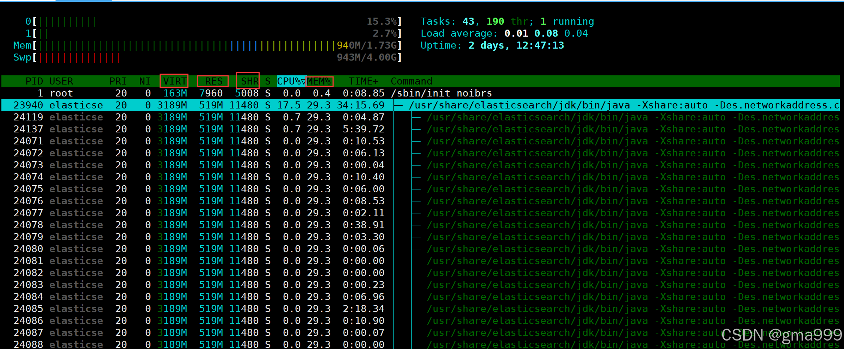Select the process row with PID 24079
This screenshot has height=349, width=844.
(x=421, y=237)
